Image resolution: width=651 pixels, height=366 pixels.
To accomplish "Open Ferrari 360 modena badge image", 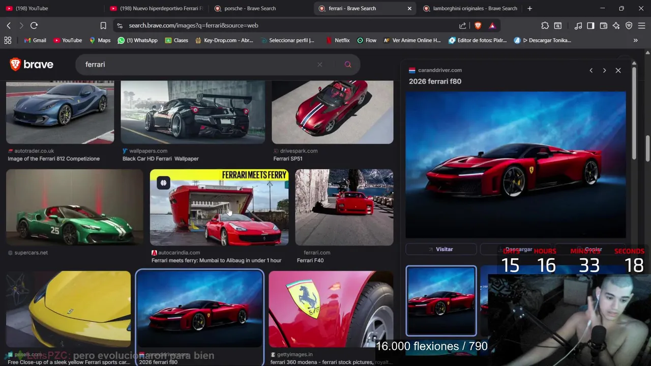I will tap(331, 309).
